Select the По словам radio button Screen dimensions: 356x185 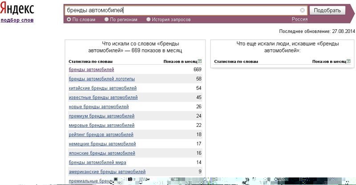click(69, 20)
